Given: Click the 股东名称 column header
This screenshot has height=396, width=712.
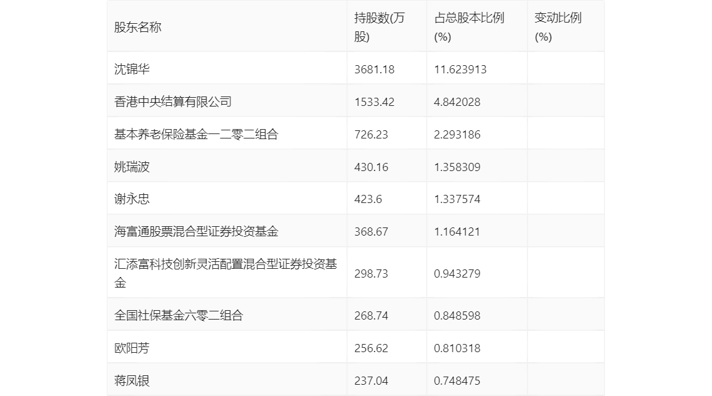Looking at the screenshot, I should [x=138, y=27].
